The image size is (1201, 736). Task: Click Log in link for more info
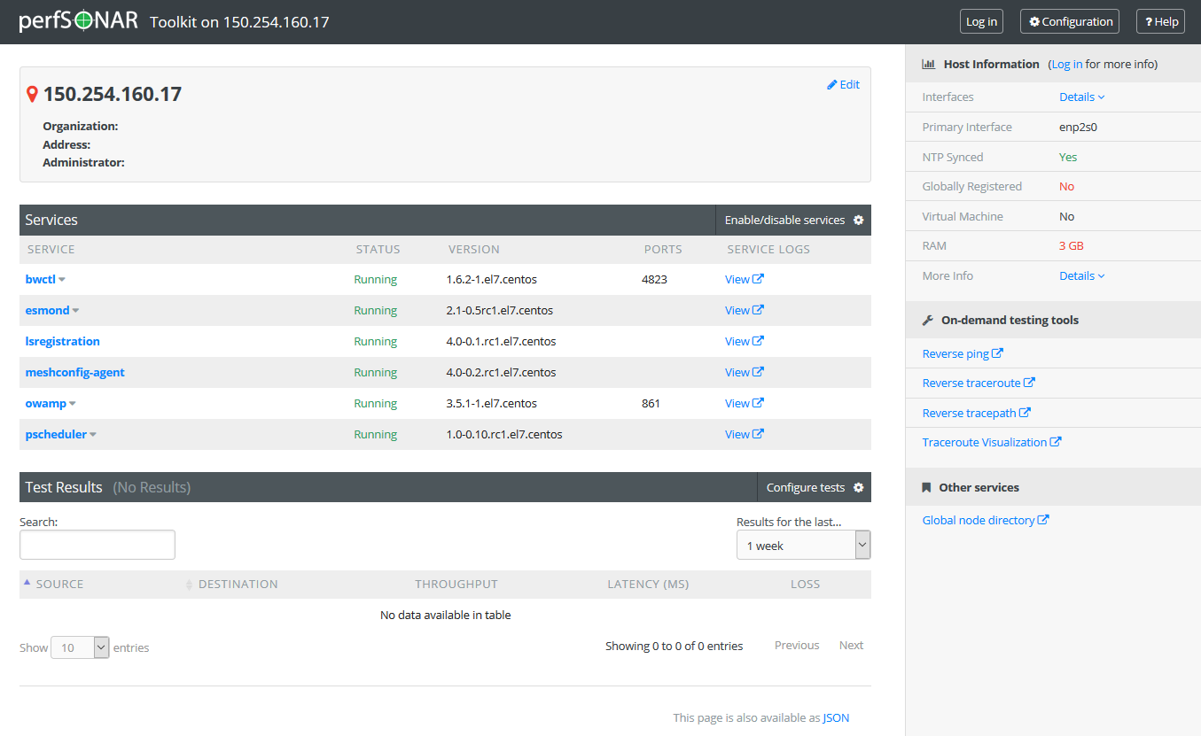(1066, 64)
